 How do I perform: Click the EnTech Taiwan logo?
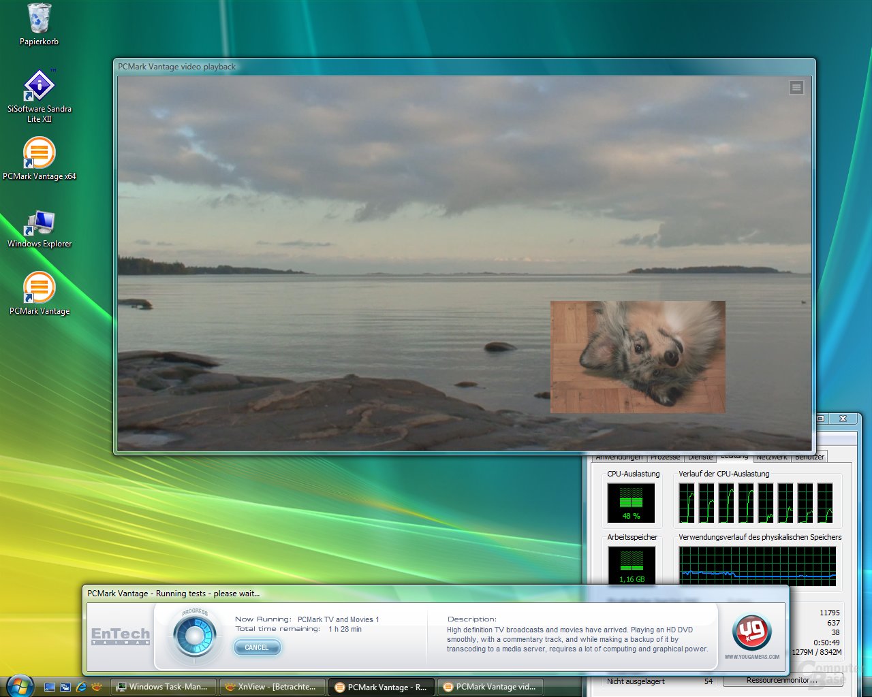(121, 636)
